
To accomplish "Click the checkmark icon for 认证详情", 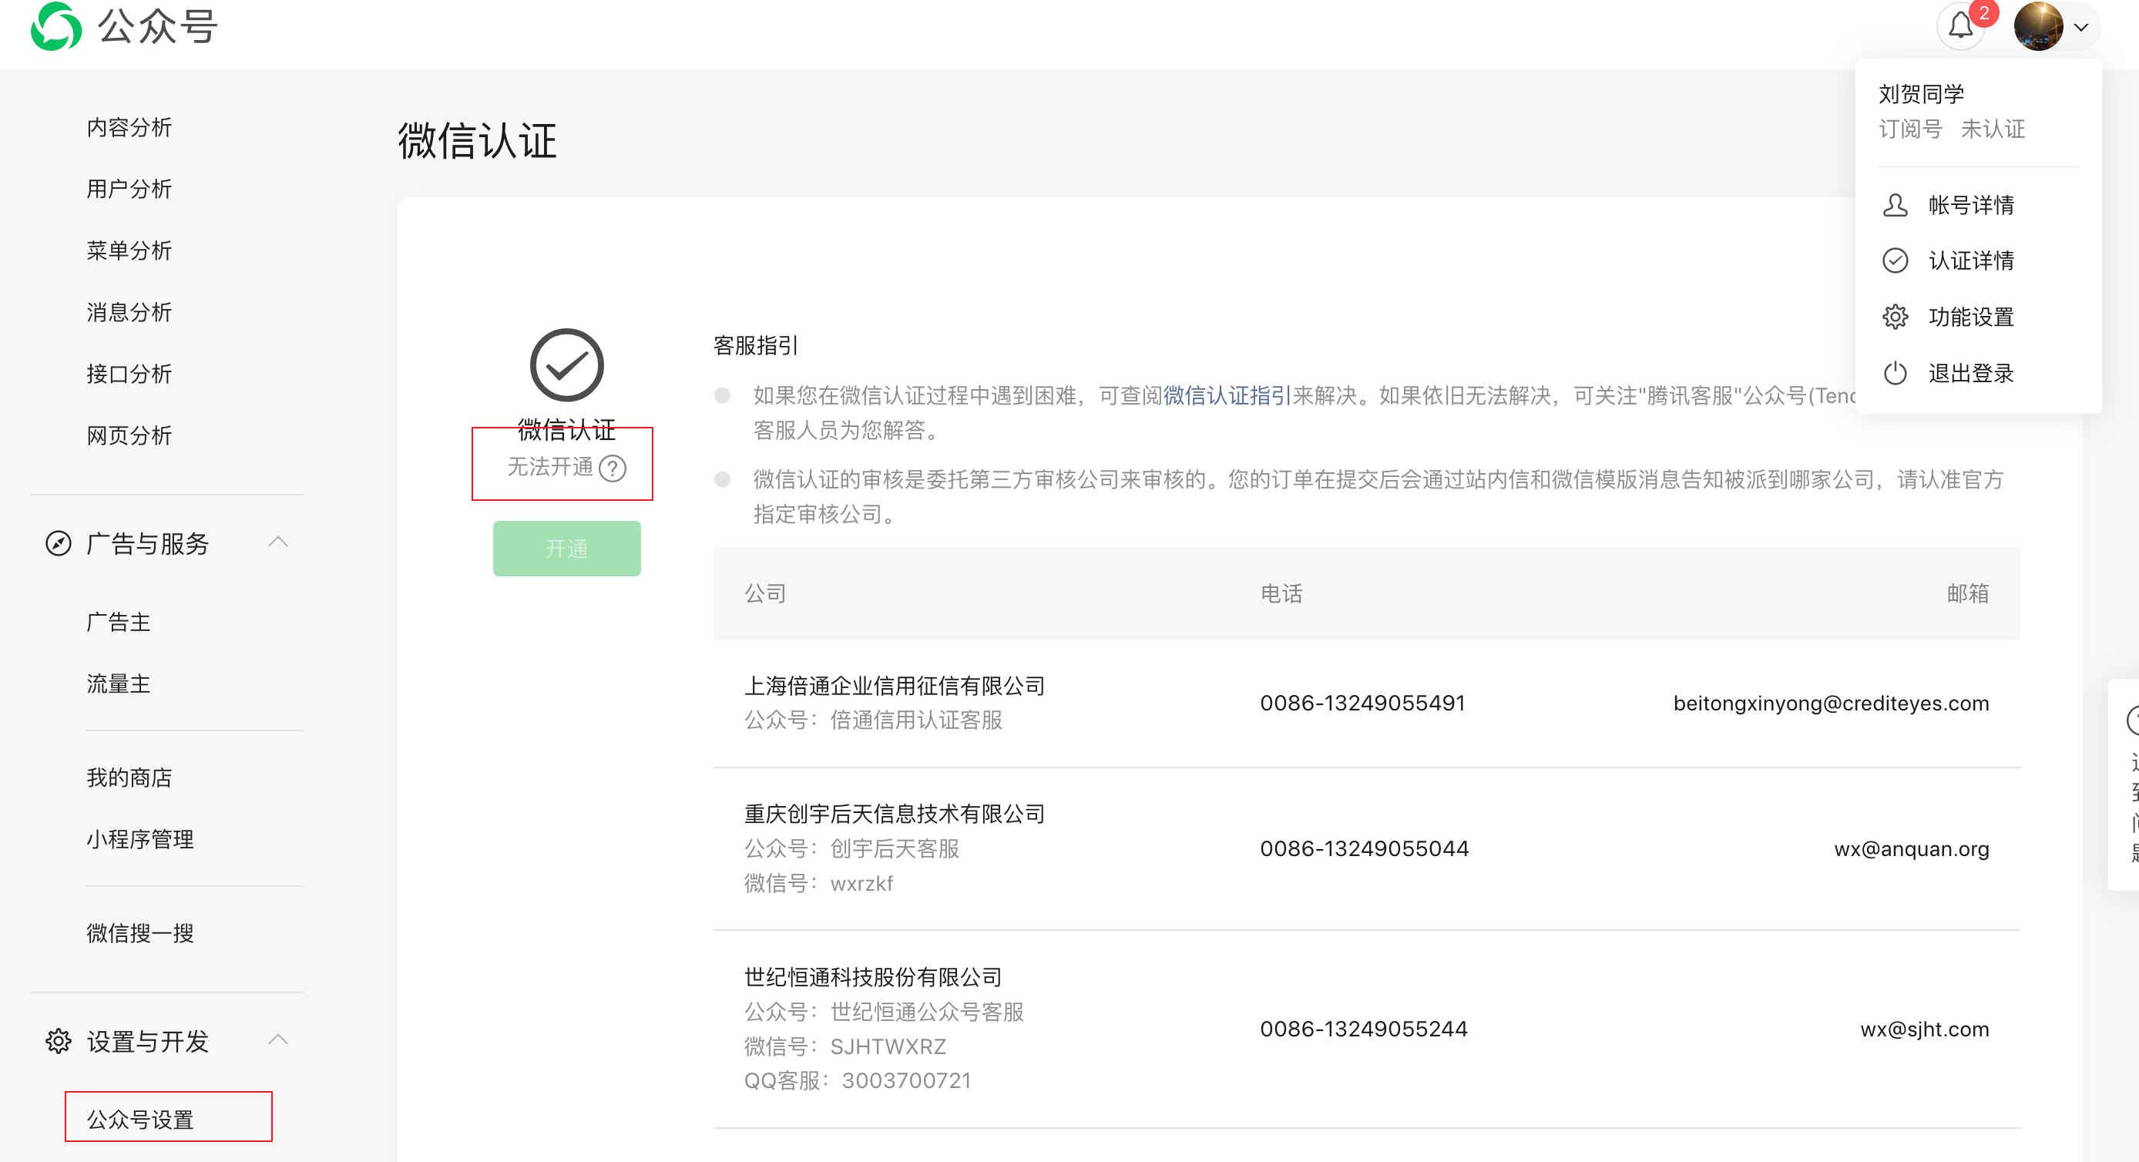I will 1895,260.
